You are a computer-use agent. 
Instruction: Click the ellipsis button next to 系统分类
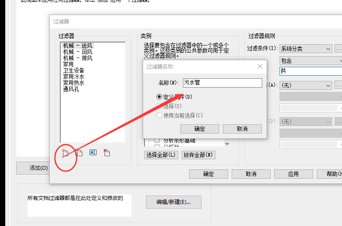pos(338,49)
